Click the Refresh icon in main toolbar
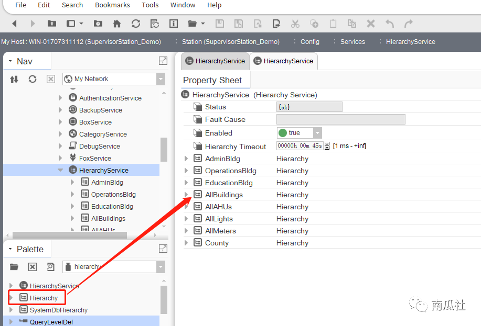This screenshot has height=326, width=481. point(136,24)
